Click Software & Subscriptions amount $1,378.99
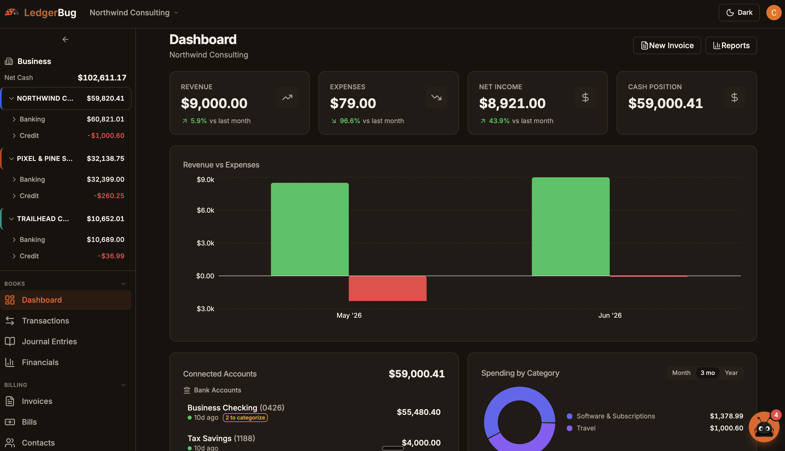This screenshot has height=451, width=785. point(726,416)
